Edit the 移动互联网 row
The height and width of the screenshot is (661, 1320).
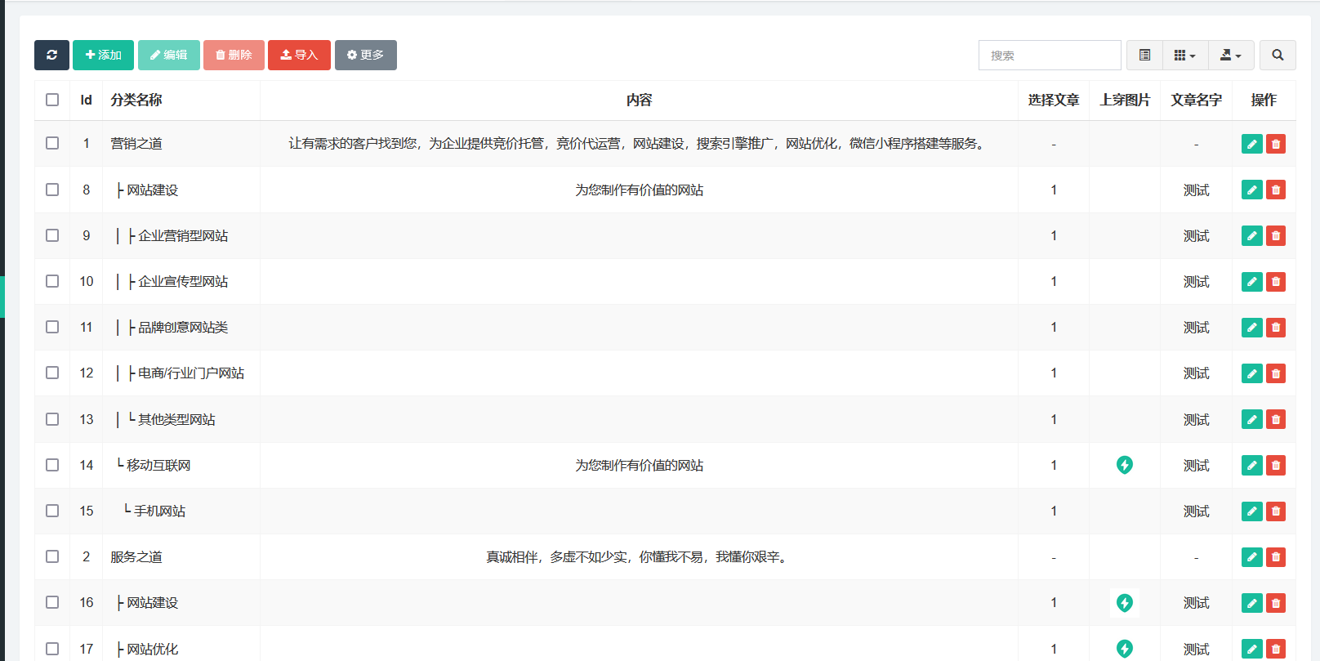(x=1251, y=465)
